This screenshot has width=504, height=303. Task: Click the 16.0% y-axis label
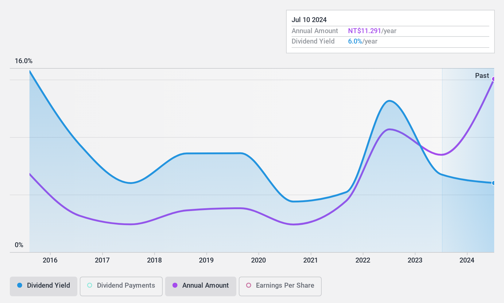(24, 61)
